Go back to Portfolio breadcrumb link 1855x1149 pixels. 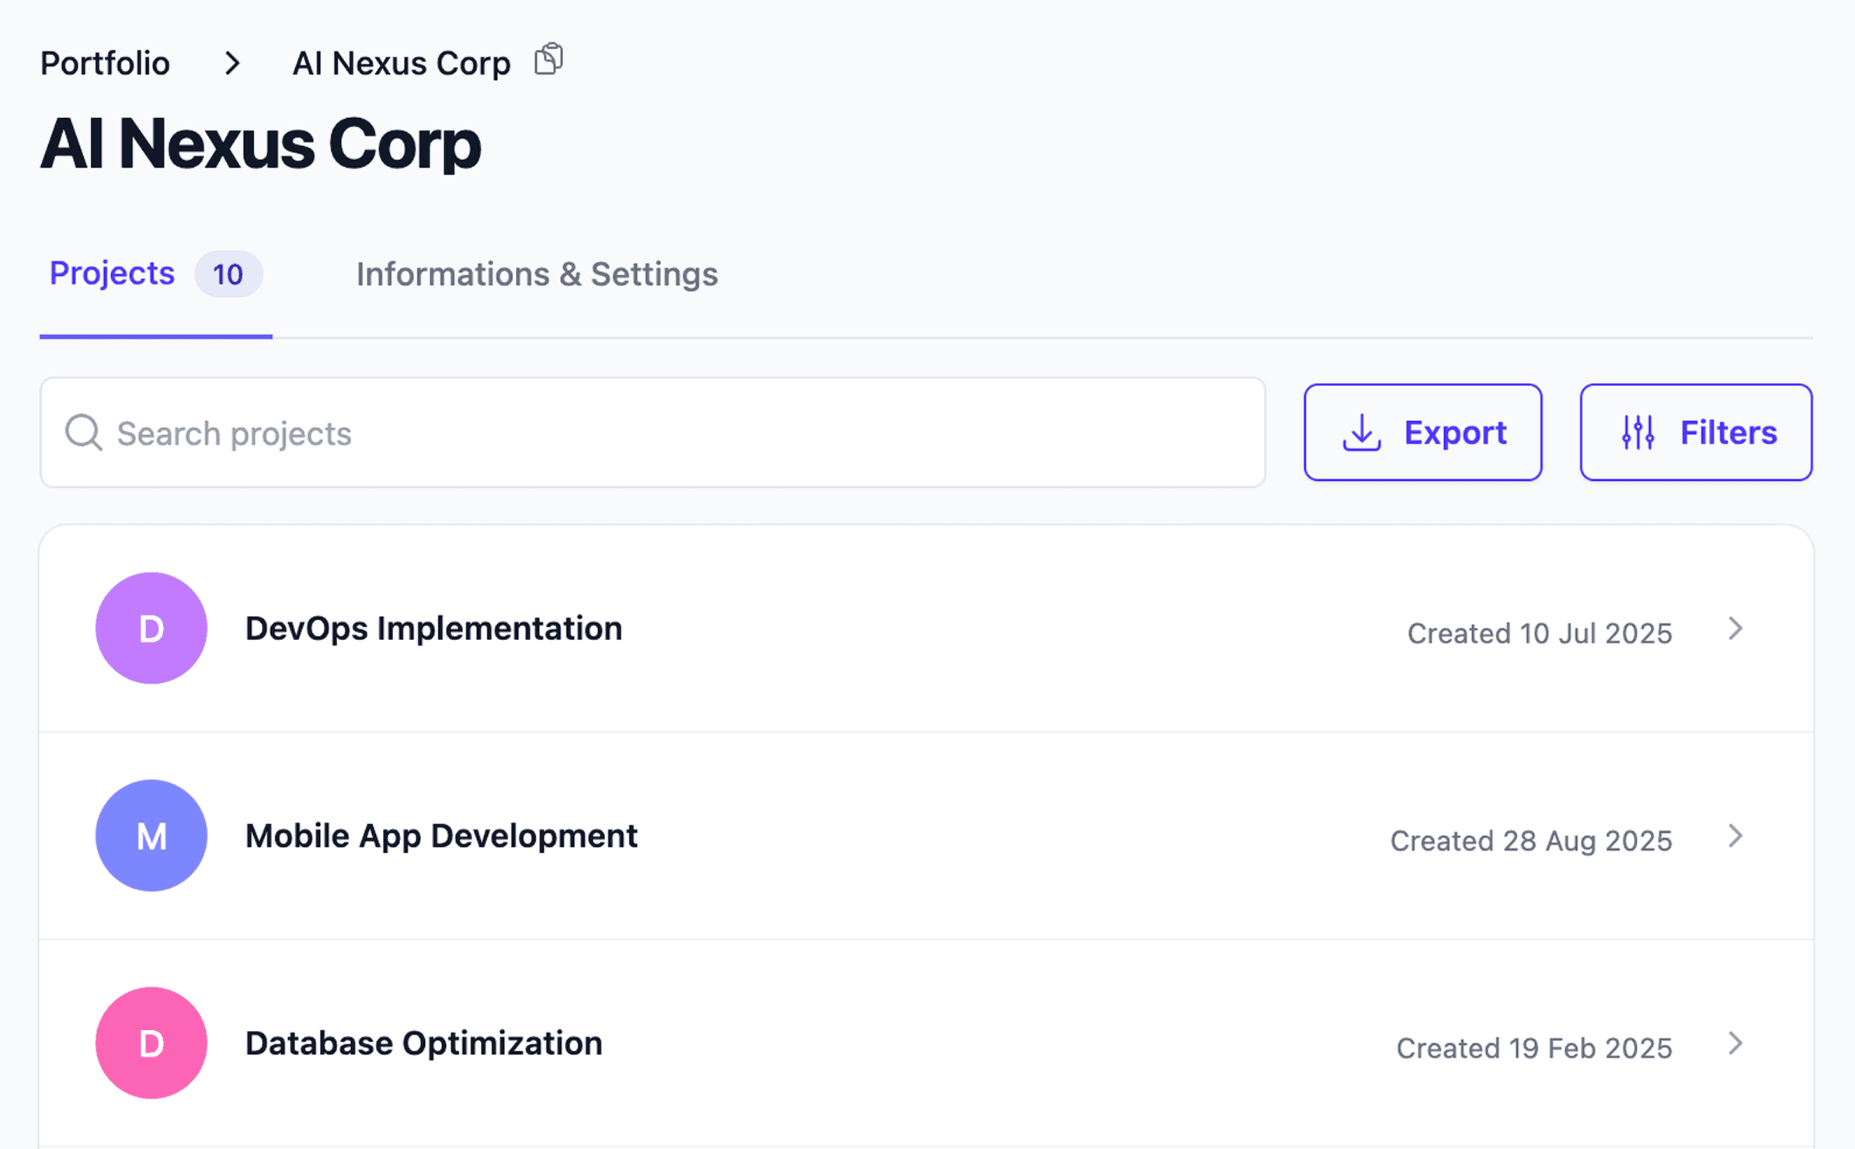[105, 63]
